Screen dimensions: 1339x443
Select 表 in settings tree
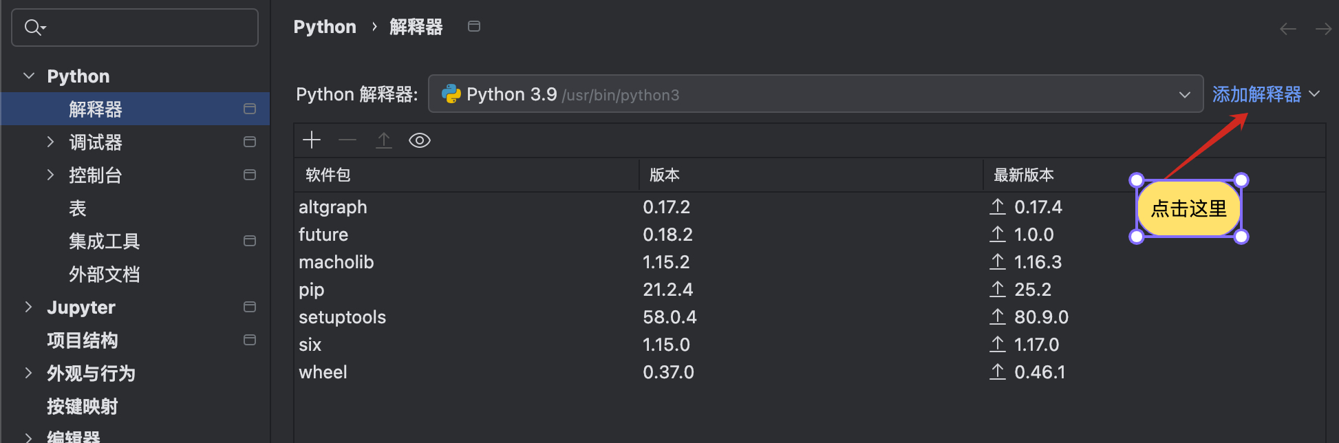coord(135,208)
